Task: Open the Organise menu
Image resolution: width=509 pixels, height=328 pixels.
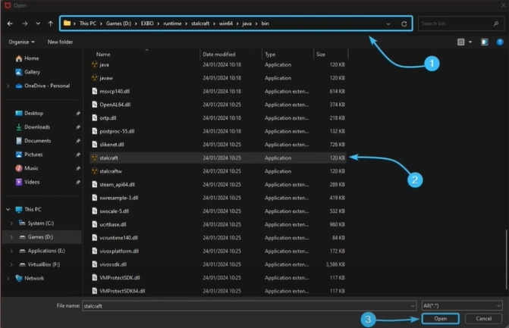Action: click(x=21, y=42)
